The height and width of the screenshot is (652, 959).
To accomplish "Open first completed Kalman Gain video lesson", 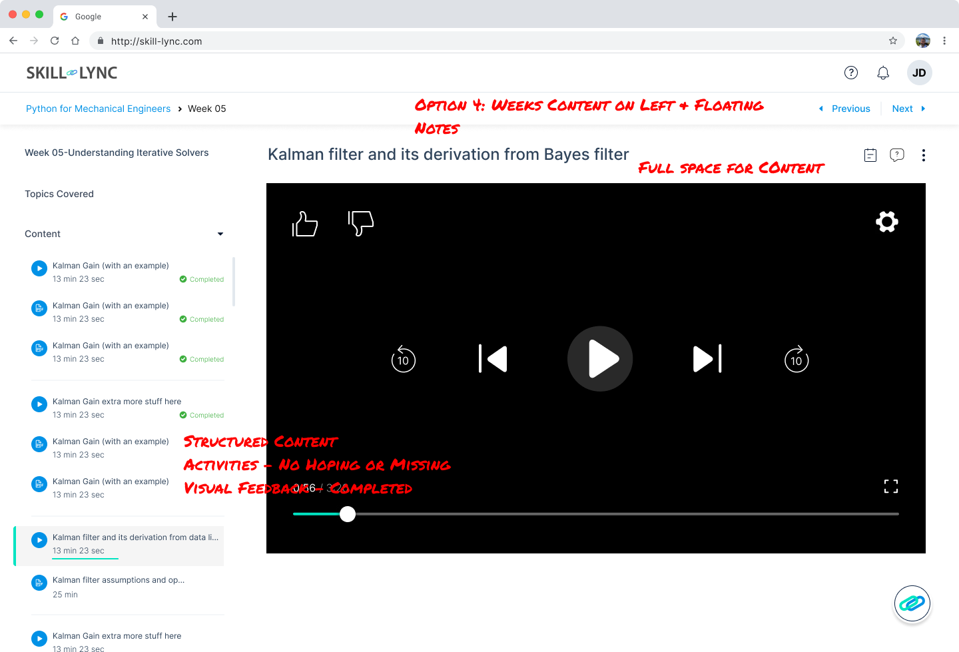I will click(x=127, y=272).
